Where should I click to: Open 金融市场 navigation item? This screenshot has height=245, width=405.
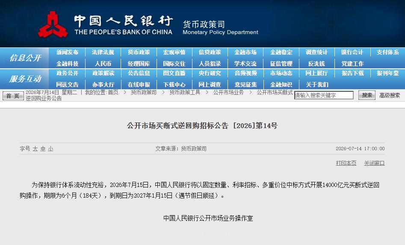click(245, 52)
